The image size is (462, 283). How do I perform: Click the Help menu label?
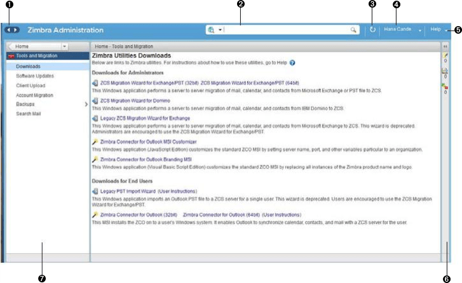435,29
